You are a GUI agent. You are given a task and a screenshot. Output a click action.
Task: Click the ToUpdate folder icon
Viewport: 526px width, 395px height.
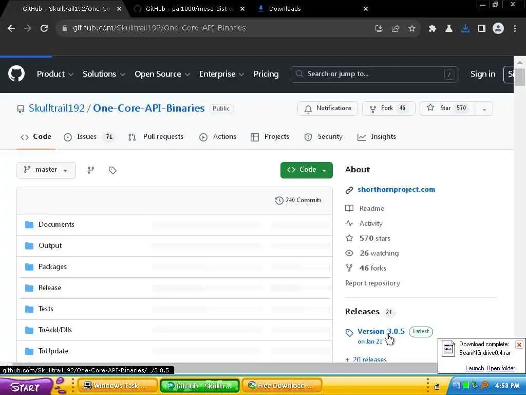tap(29, 351)
